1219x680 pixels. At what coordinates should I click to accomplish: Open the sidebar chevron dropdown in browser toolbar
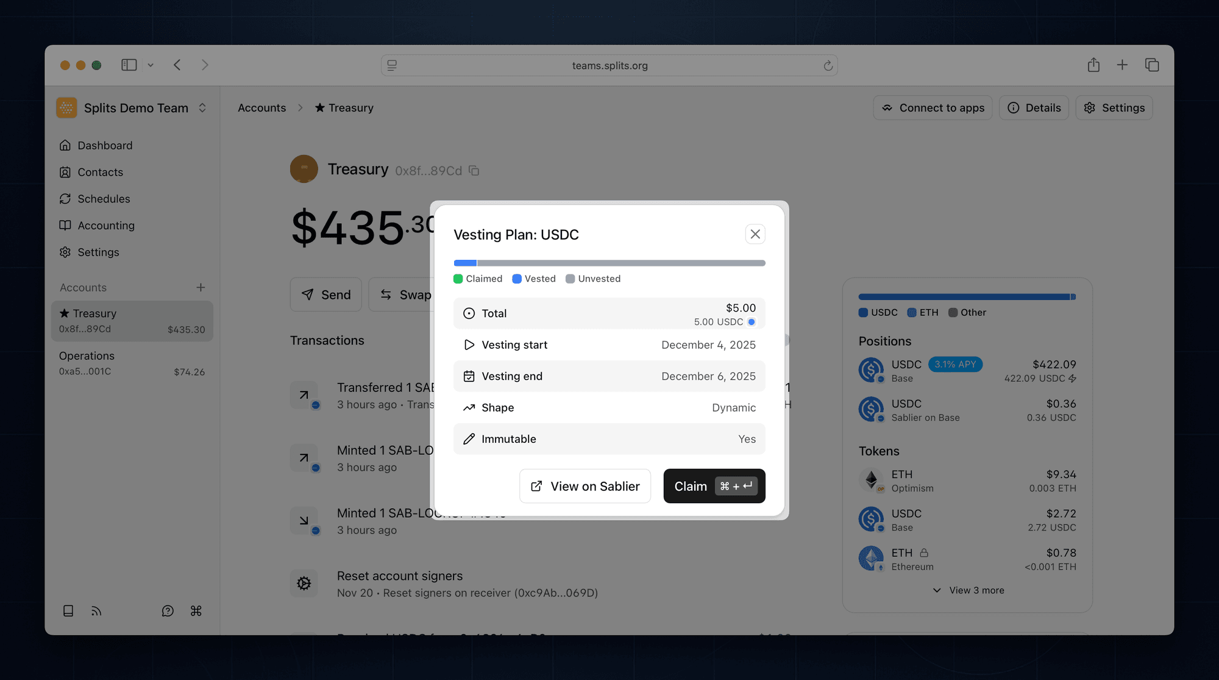click(x=151, y=65)
